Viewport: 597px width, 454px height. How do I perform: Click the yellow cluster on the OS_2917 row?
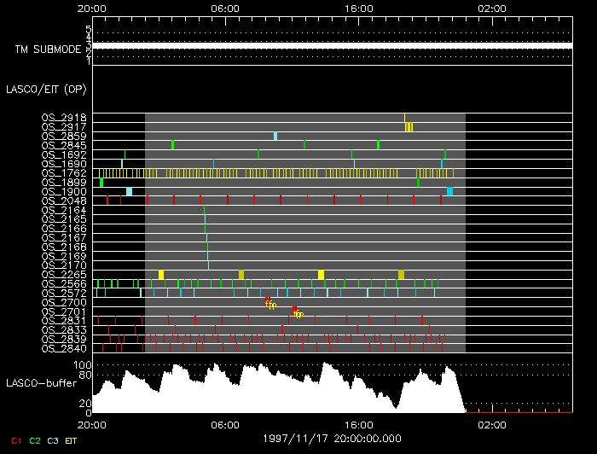pos(409,127)
